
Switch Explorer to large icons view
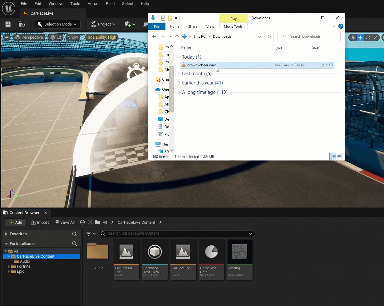(340, 157)
